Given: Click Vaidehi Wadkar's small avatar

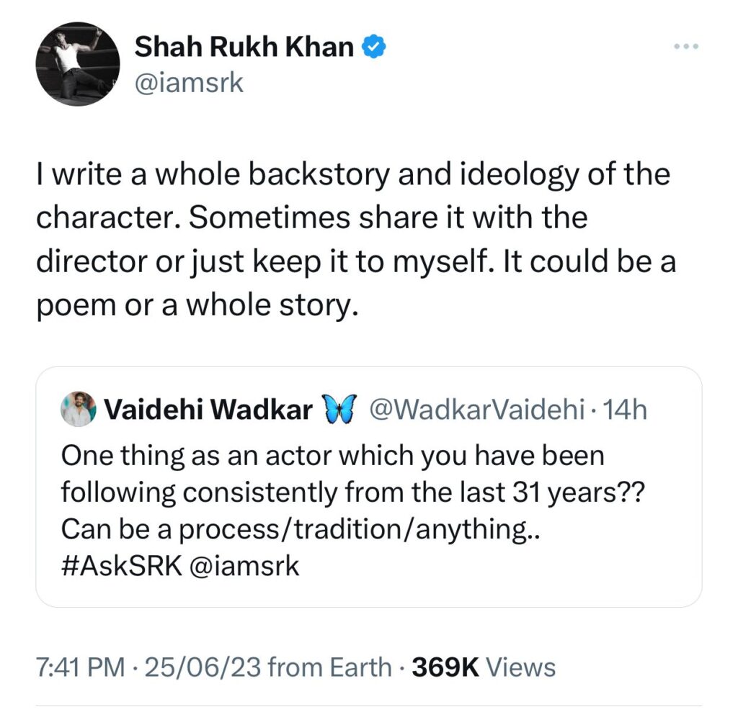Looking at the screenshot, I should [x=79, y=410].
